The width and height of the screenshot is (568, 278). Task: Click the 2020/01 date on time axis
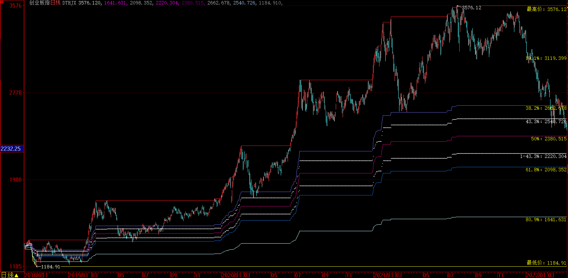[x=232, y=275]
